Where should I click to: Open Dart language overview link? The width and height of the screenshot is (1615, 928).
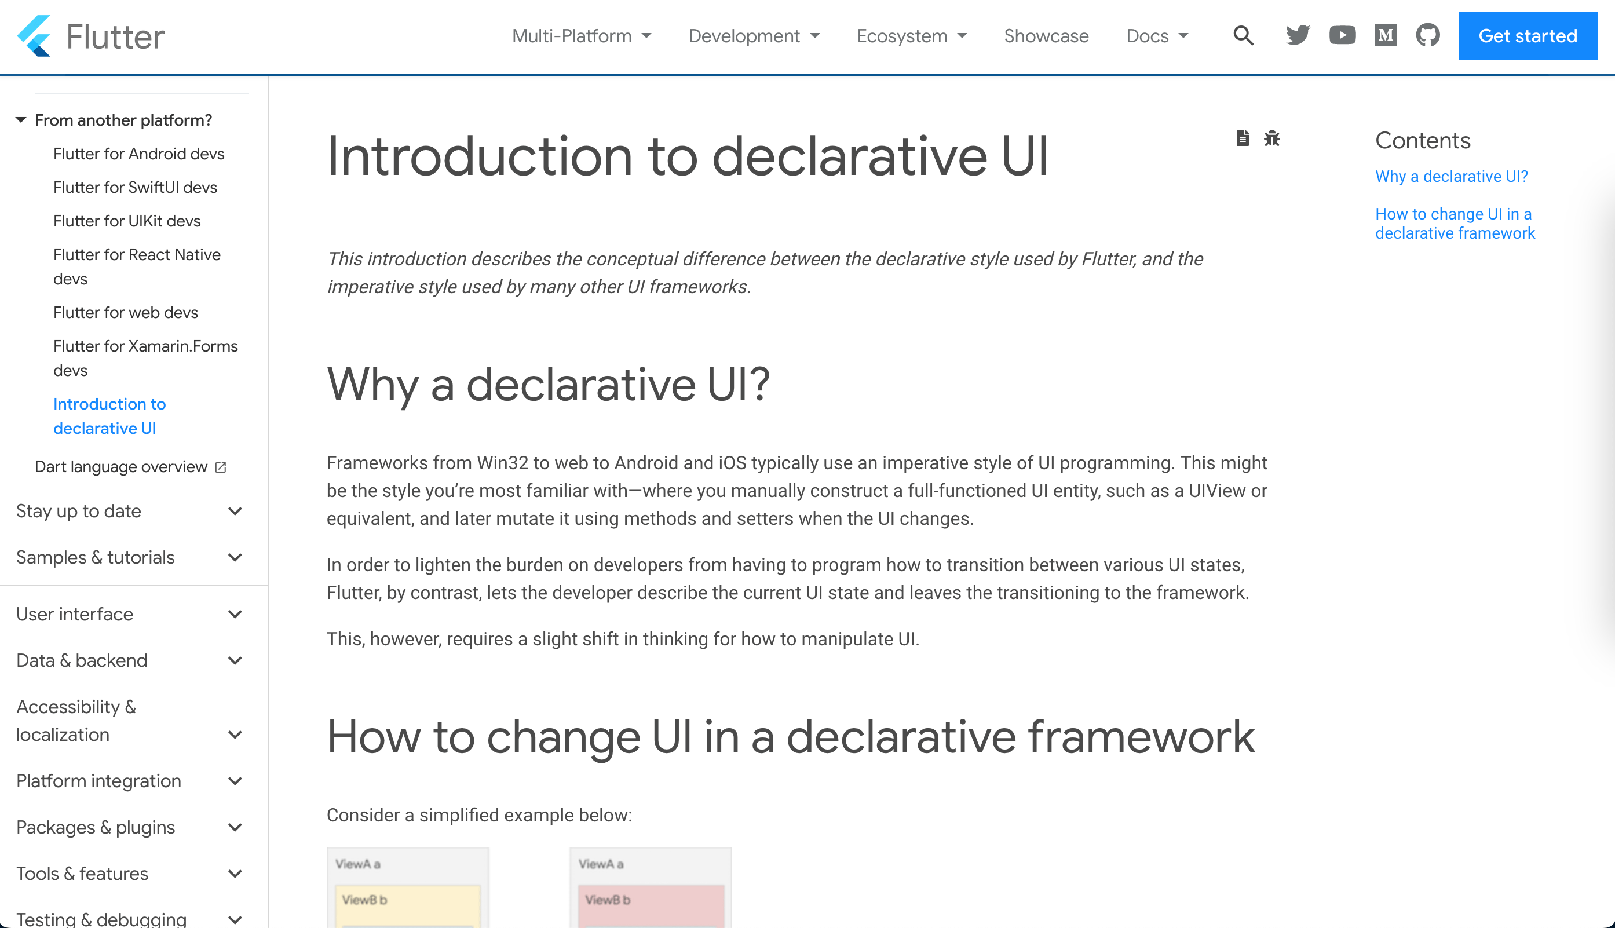[x=121, y=466]
